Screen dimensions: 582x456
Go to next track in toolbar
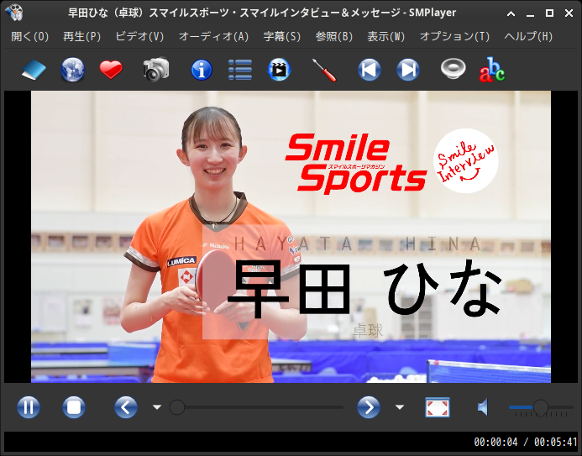(x=408, y=70)
